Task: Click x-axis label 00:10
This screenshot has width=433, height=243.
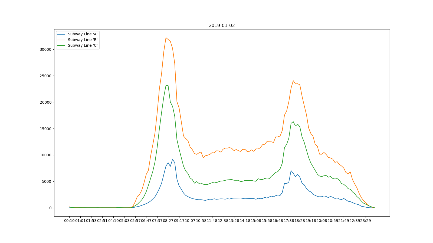Action: (69, 221)
